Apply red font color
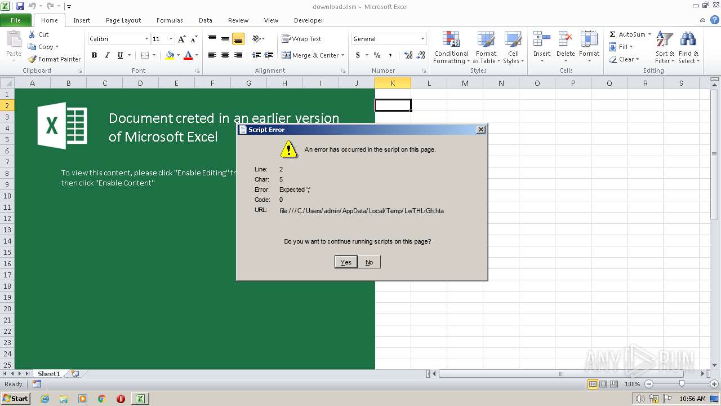721x406 pixels. (188, 55)
